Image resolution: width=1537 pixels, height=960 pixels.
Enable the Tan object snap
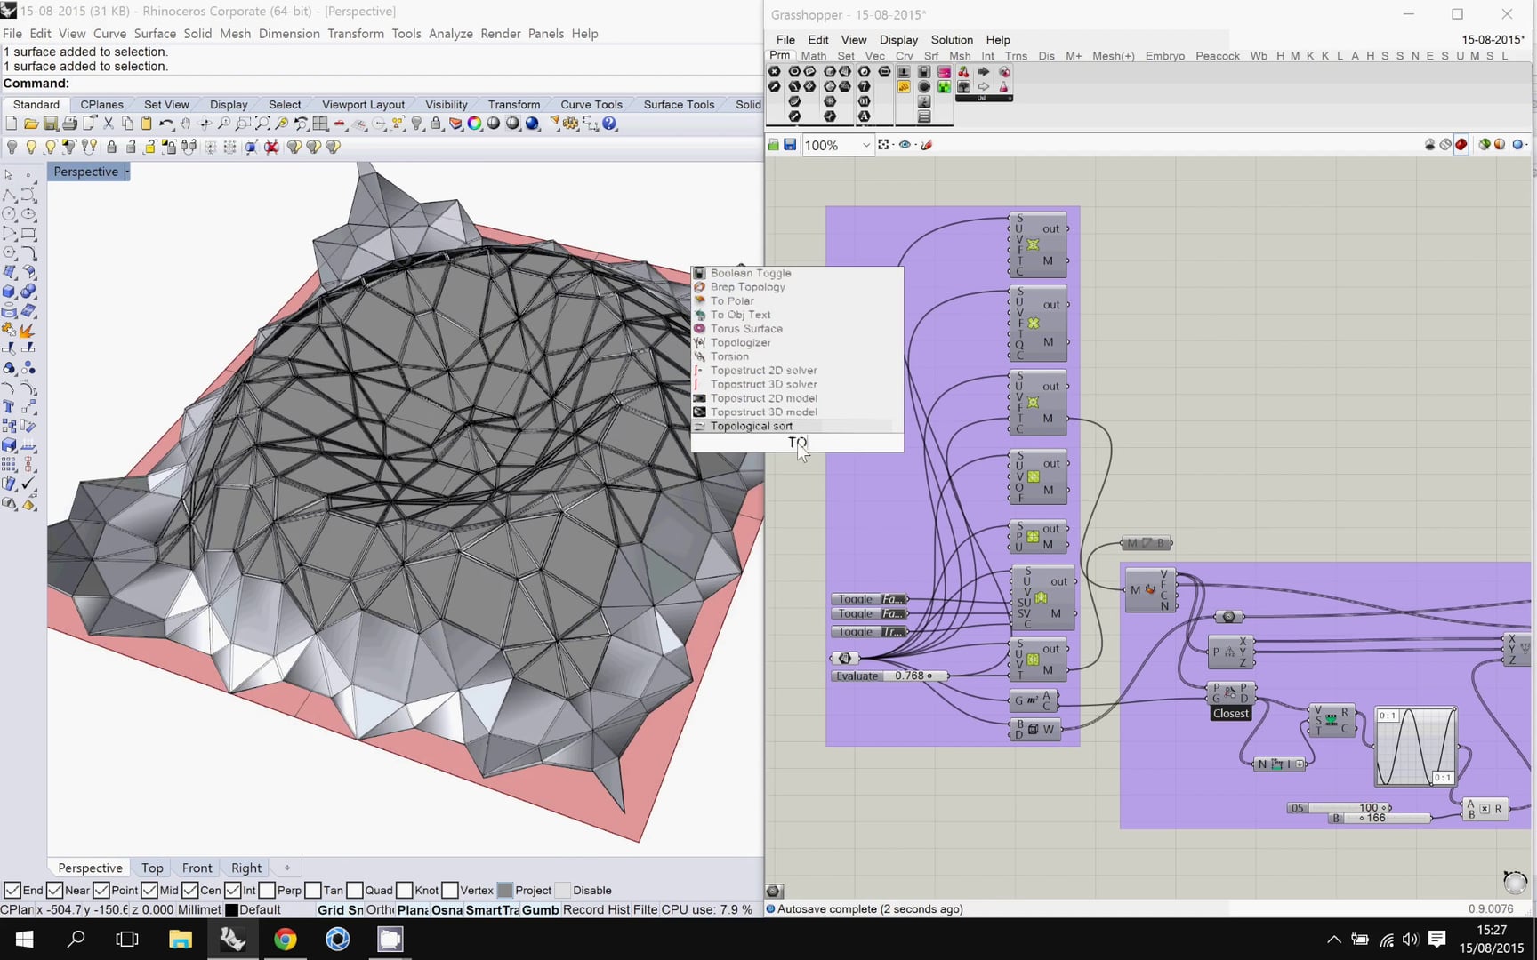tap(312, 889)
